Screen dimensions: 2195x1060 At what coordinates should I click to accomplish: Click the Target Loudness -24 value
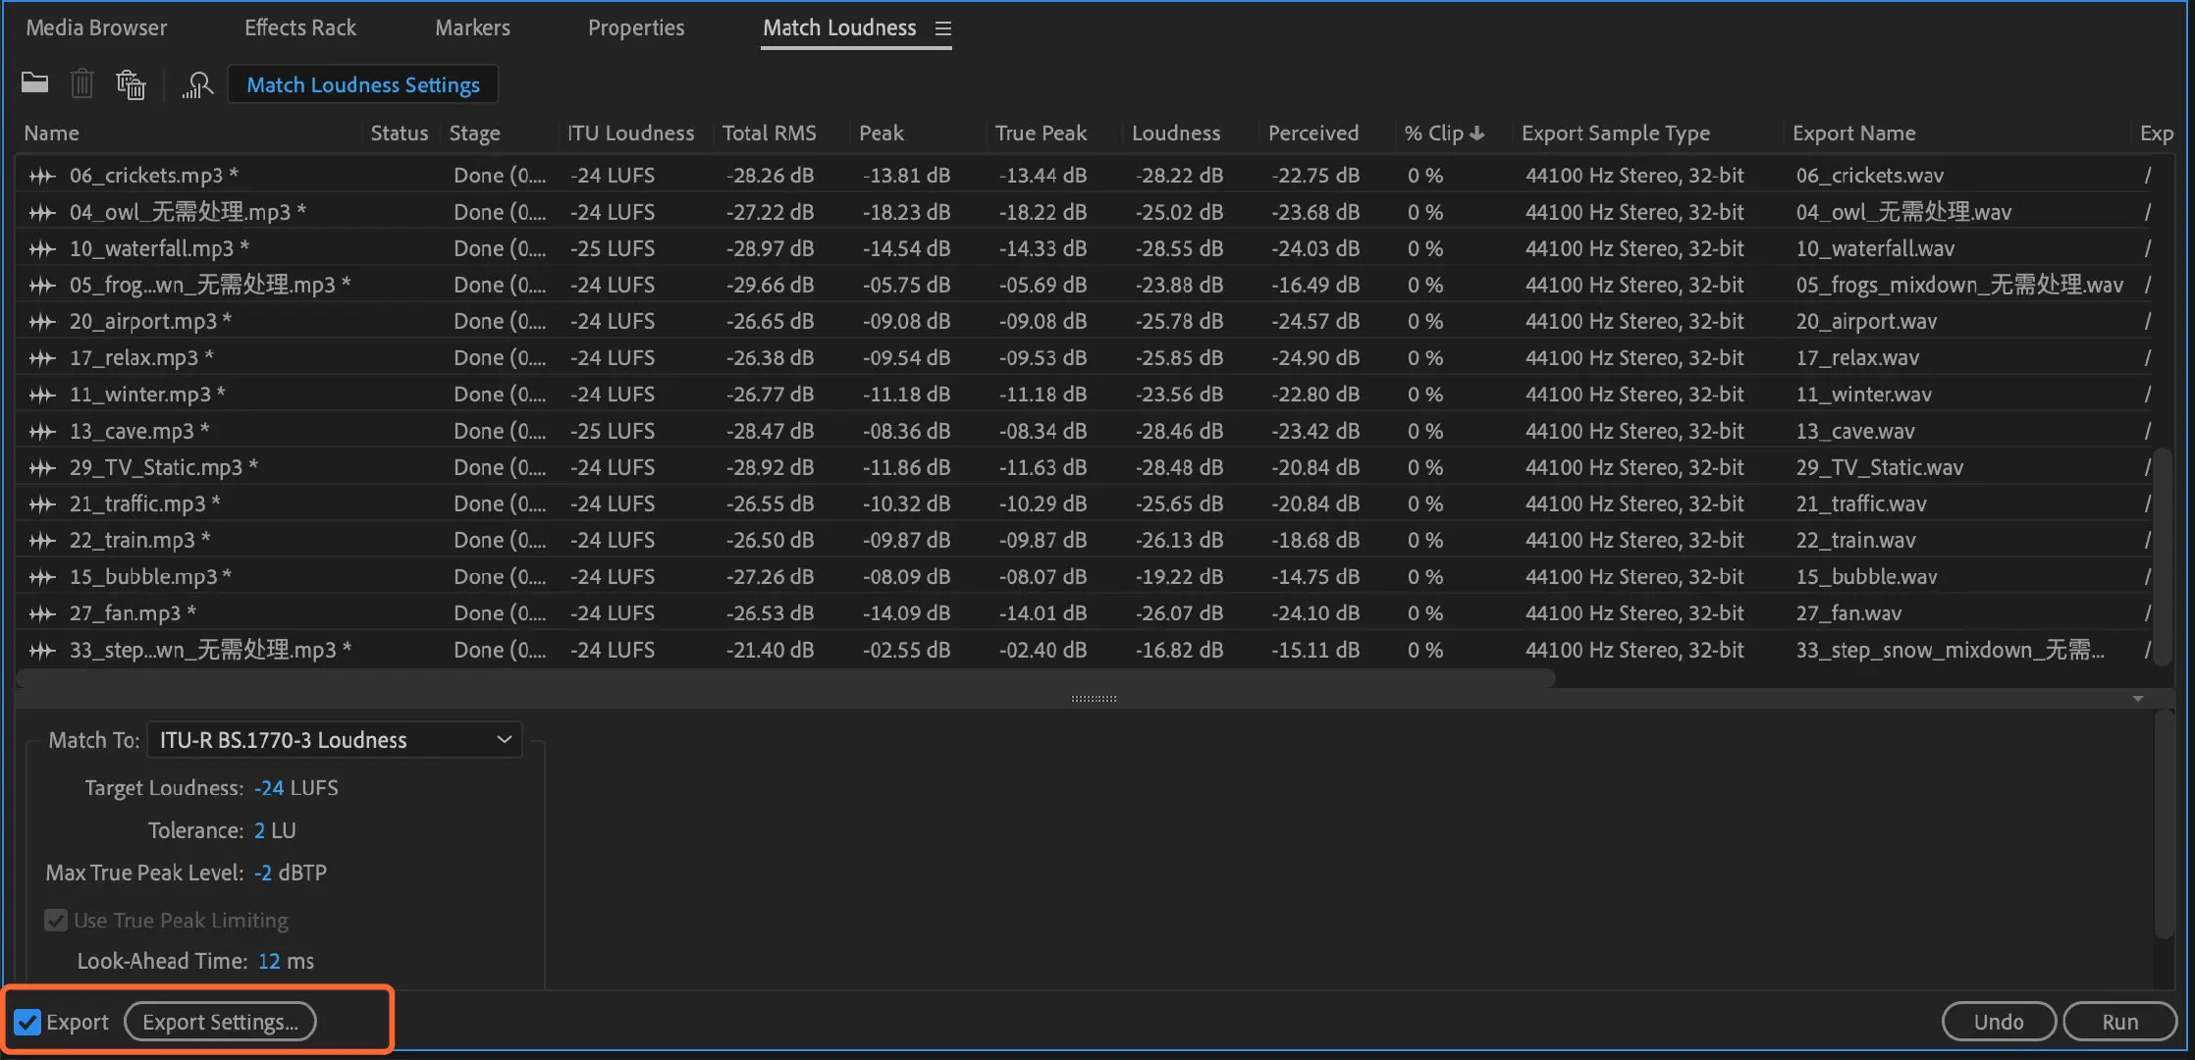click(x=269, y=788)
